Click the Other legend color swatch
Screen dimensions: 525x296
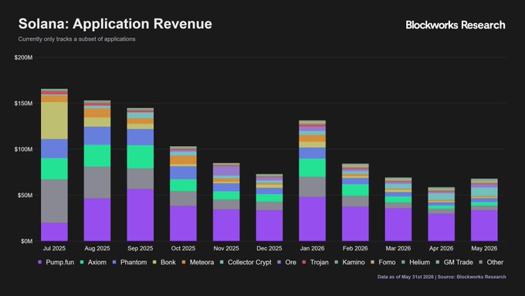pos(481,262)
